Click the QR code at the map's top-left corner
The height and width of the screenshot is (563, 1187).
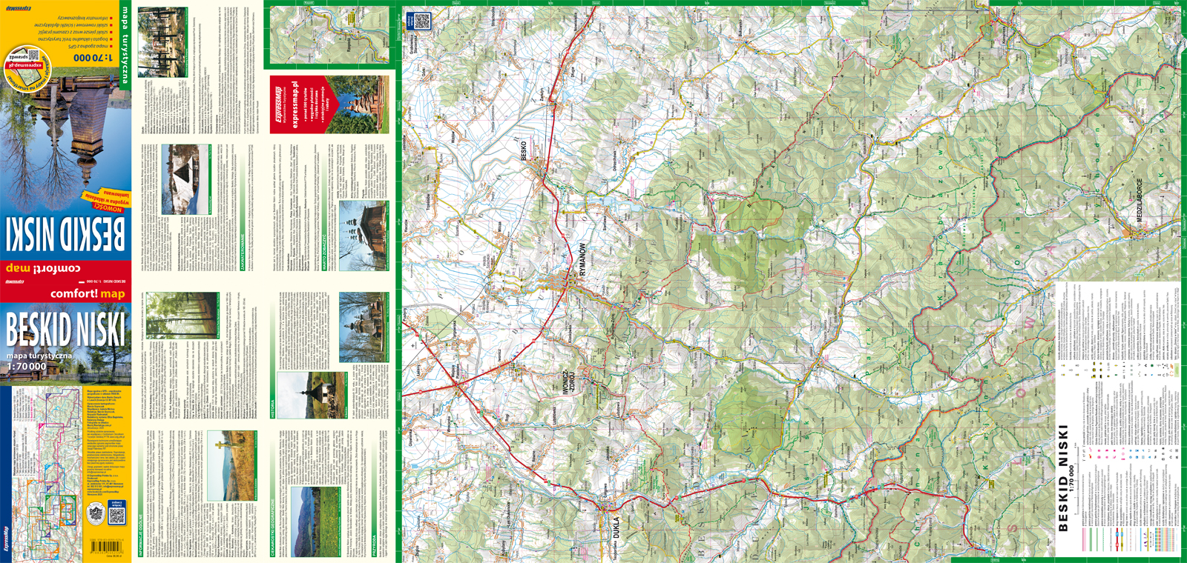pos(421,21)
